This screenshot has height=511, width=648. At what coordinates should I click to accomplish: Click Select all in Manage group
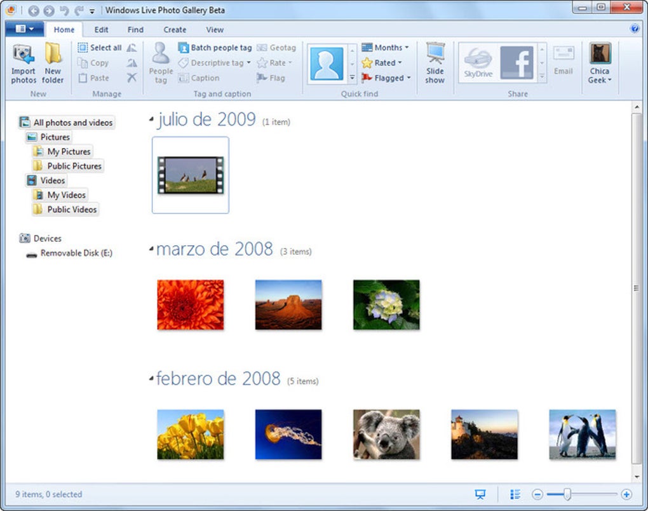coord(100,48)
